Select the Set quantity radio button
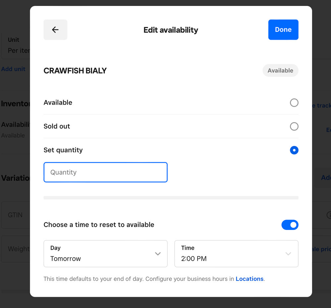Image resolution: width=331 pixels, height=308 pixels. click(294, 150)
